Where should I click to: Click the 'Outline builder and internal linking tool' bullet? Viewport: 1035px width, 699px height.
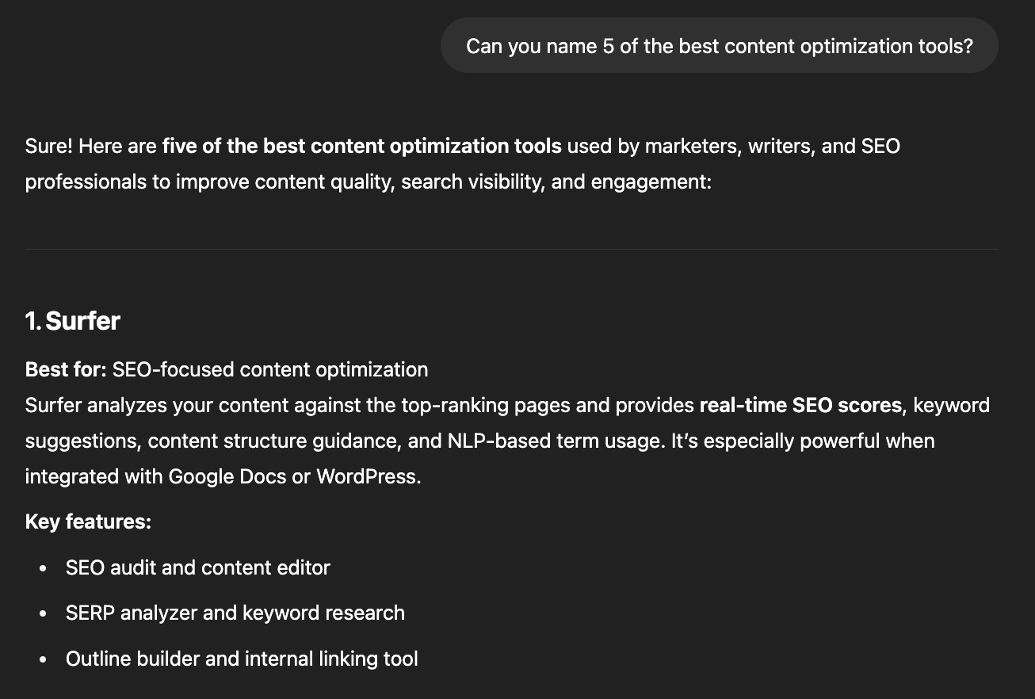coord(242,659)
